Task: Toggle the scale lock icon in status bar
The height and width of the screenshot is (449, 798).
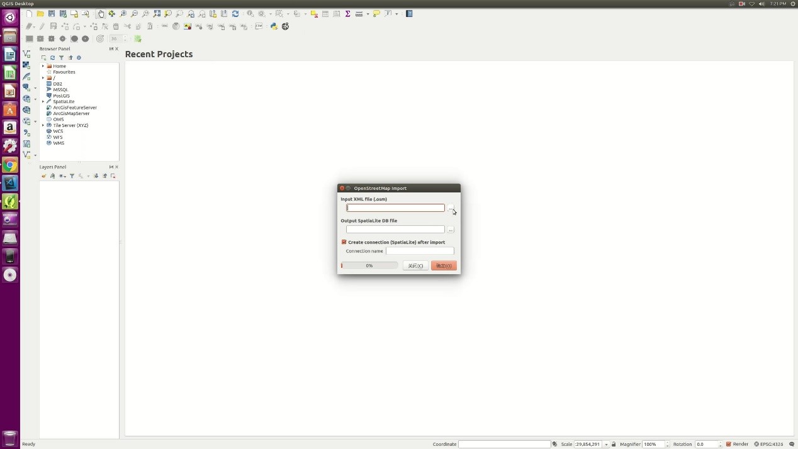Action: [614, 444]
